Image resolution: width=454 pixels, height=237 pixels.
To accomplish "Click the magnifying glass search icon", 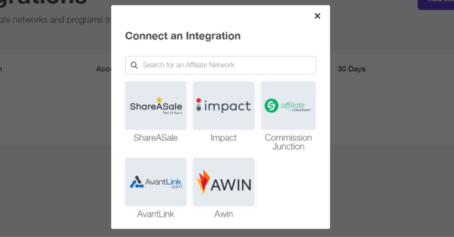I will point(134,65).
